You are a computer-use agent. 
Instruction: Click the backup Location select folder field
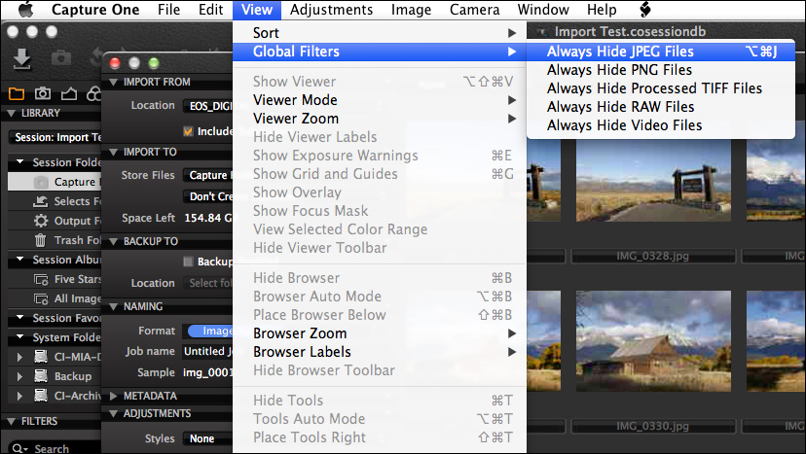click(x=208, y=283)
